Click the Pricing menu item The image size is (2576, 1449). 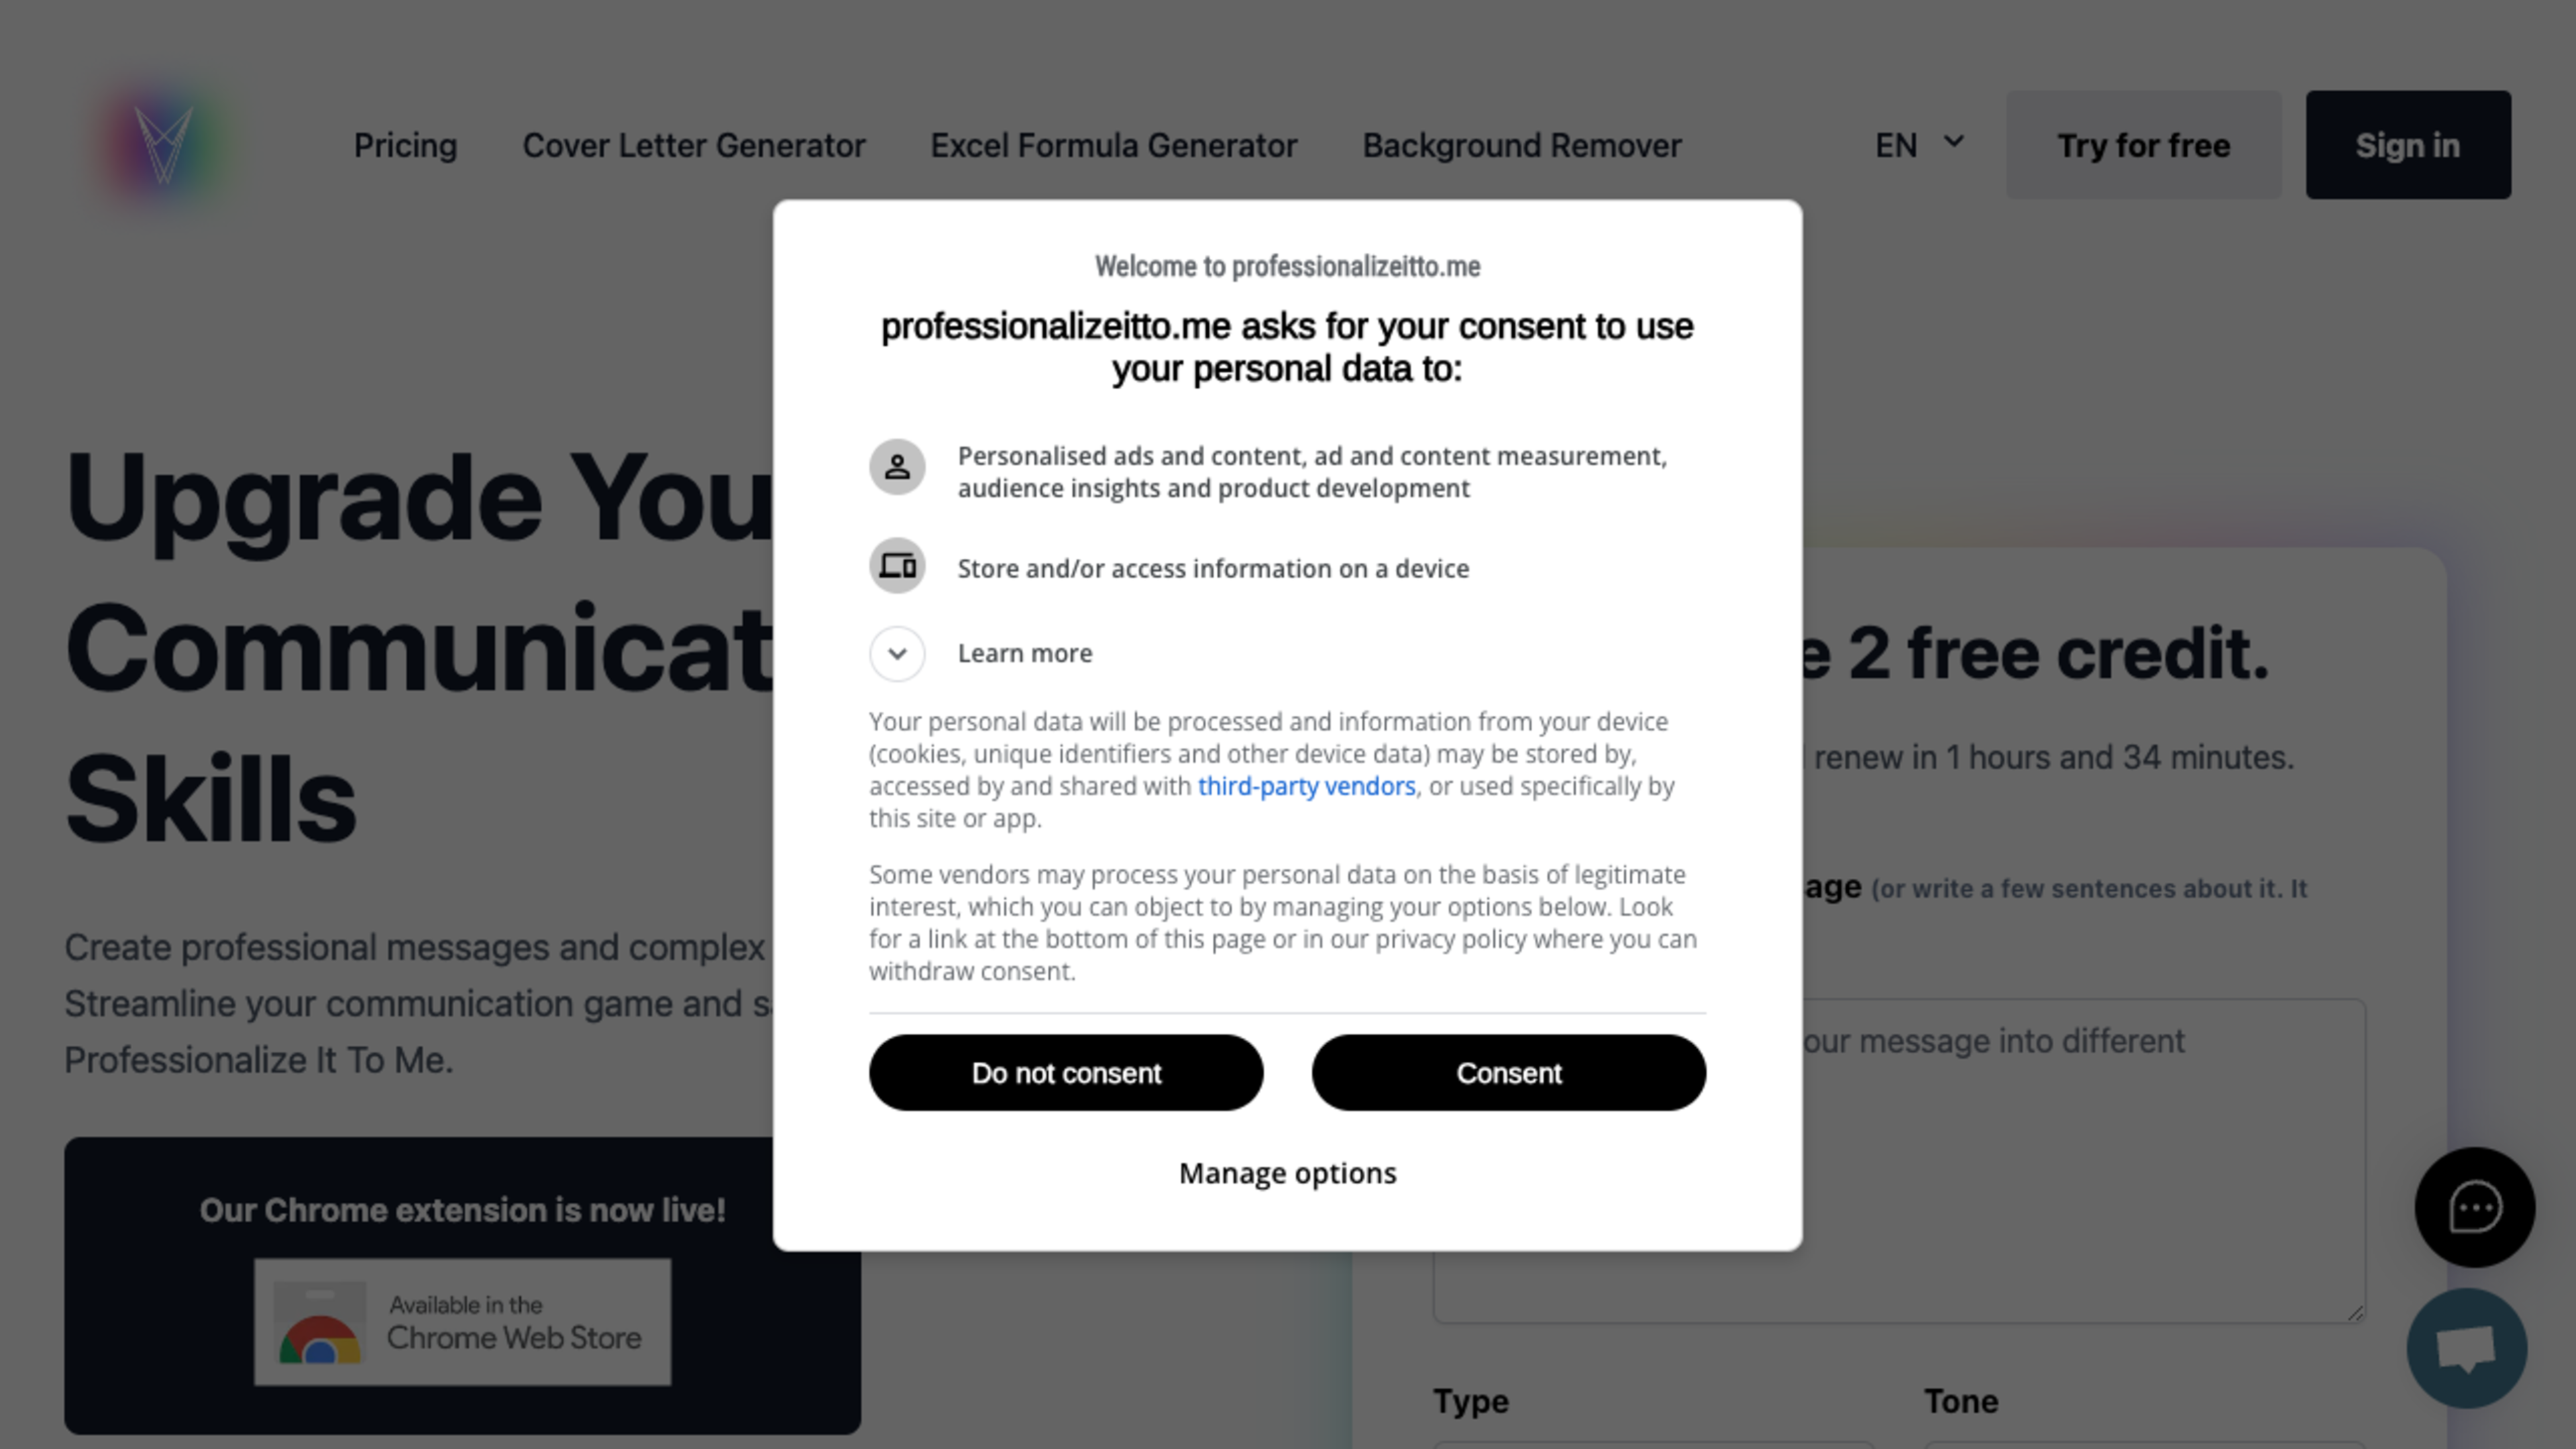(x=405, y=145)
